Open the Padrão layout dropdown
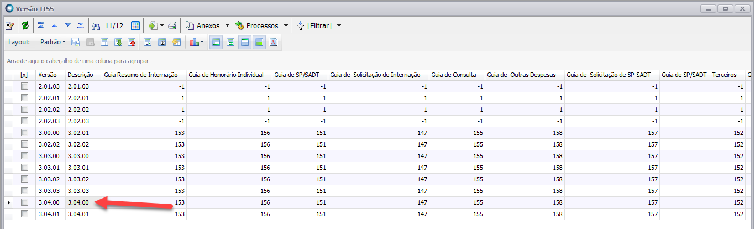 (53, 42)
